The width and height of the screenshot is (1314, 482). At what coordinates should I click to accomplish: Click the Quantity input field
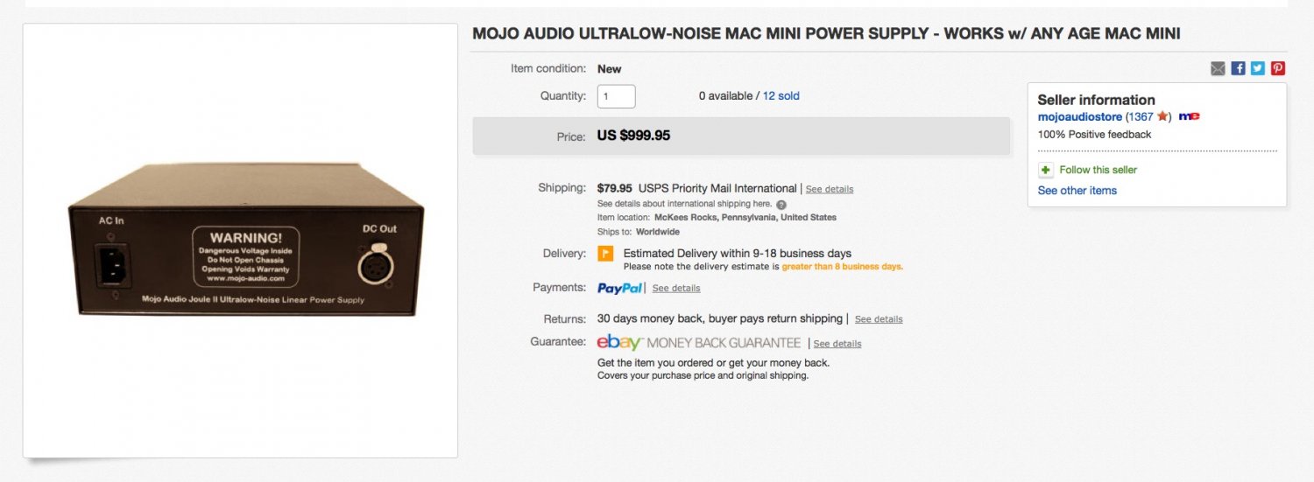click(x=617, y=96)
